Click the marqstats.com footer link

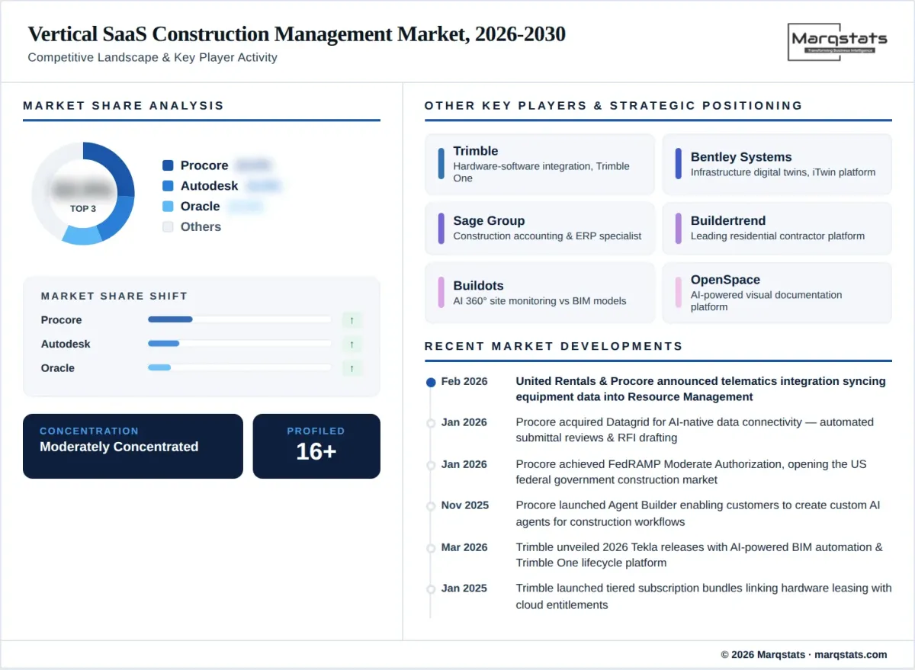850,654
